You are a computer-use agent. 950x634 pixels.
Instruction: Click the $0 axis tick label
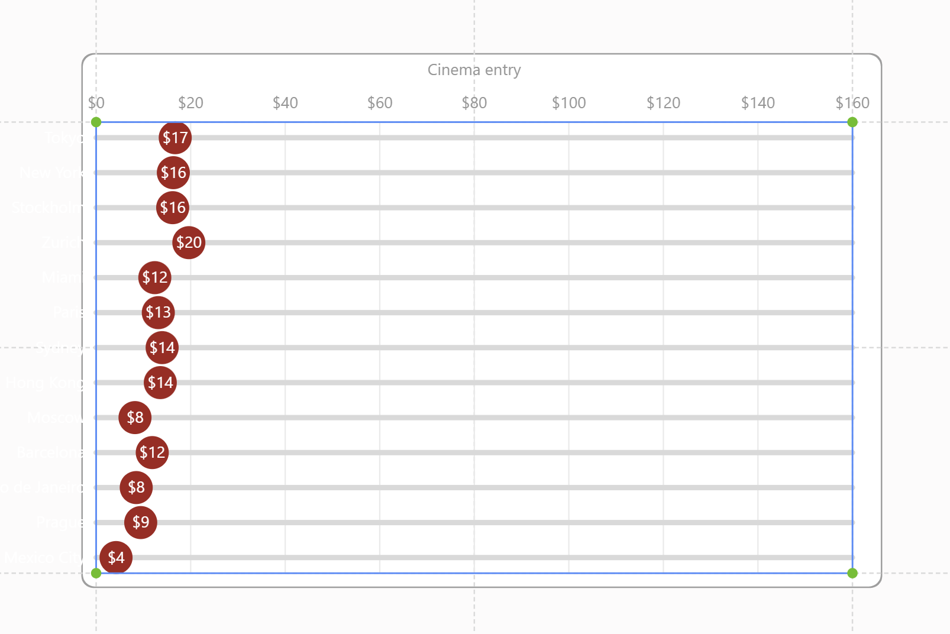[x=96, y=102]
